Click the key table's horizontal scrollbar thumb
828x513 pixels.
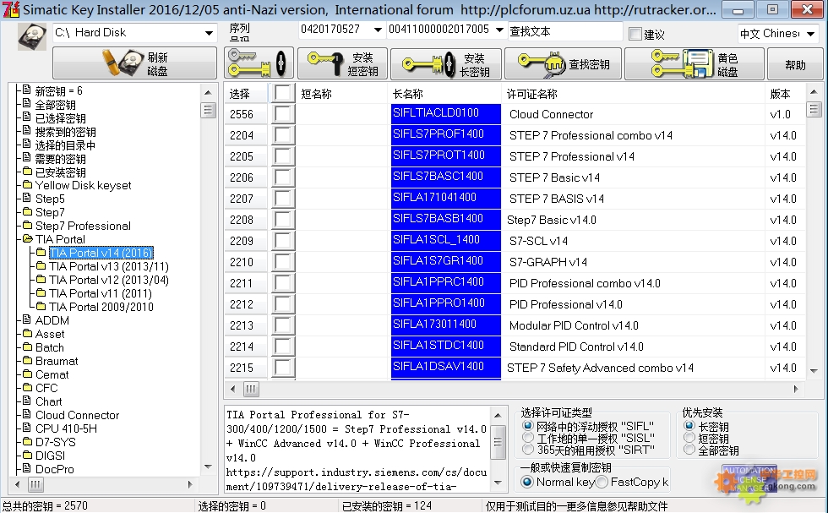tap(251, 390)
